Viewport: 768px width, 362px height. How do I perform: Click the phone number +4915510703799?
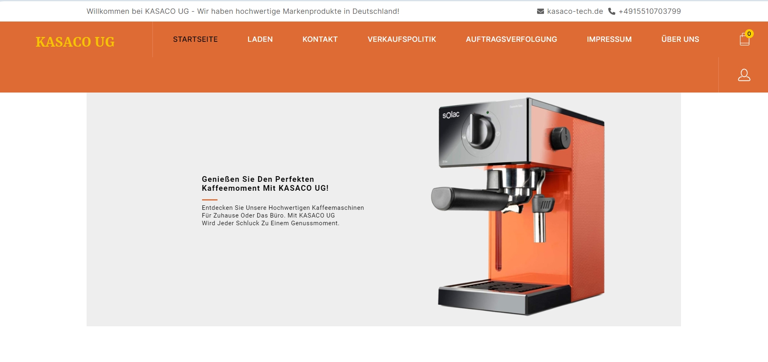coord(650,11)
